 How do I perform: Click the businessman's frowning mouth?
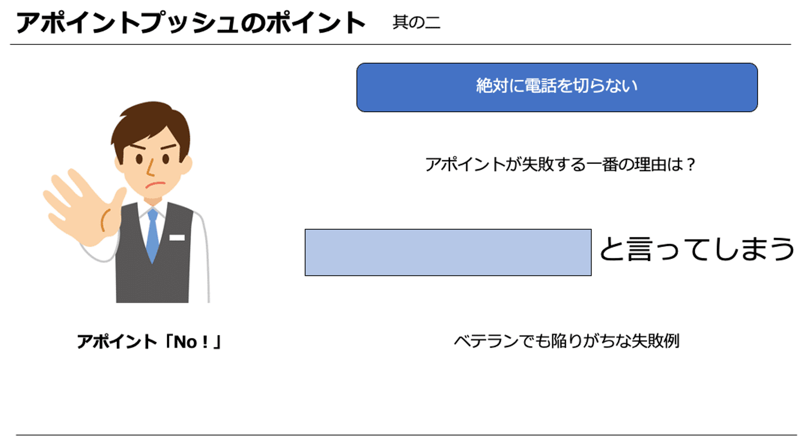(x=154, y=185)
